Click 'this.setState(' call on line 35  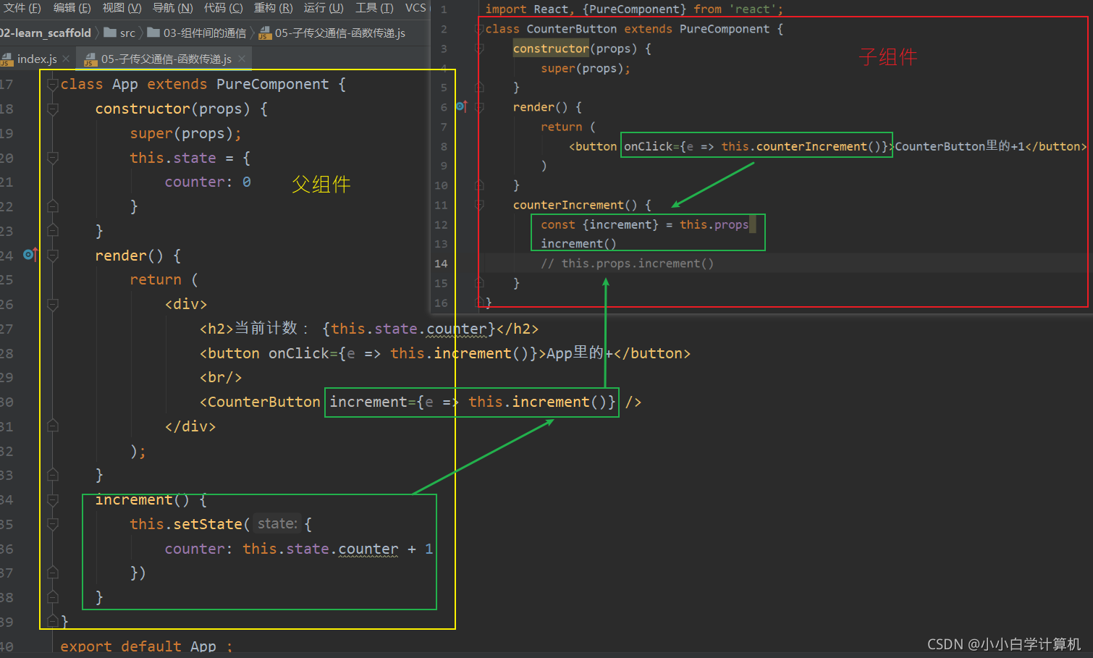(x=190, y=524)
